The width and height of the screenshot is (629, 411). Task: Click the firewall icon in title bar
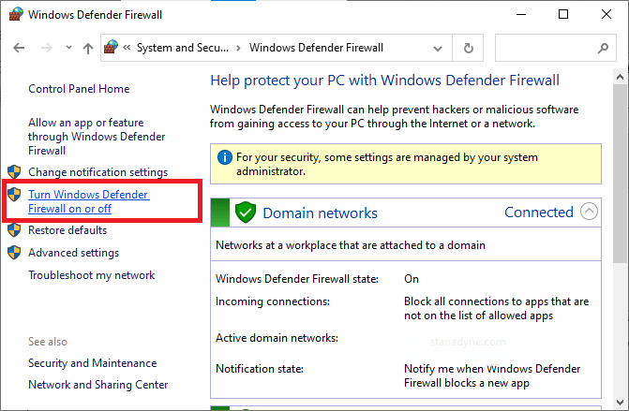(17, 15)
